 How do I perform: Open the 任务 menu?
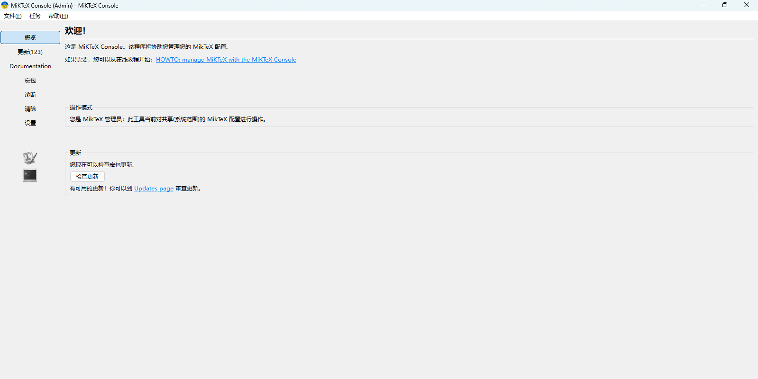(35, 16)
